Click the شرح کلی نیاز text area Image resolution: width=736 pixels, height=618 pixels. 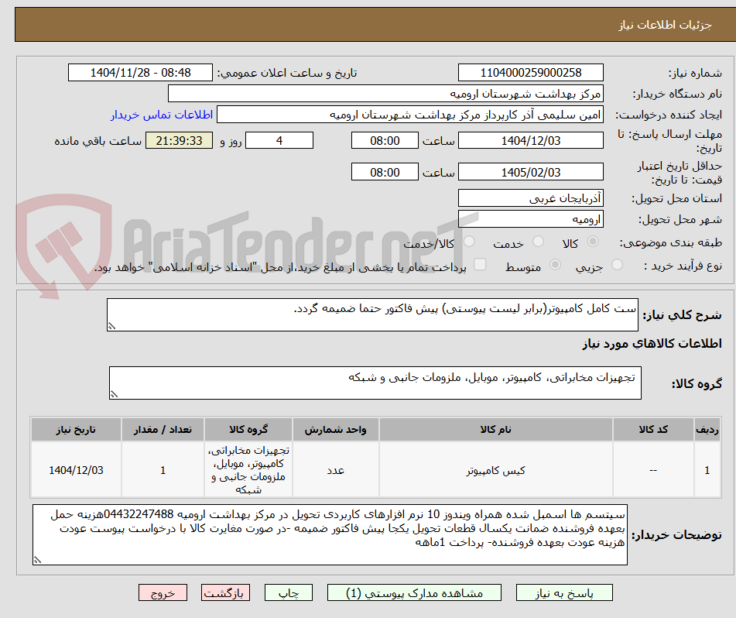coord(372,314)
